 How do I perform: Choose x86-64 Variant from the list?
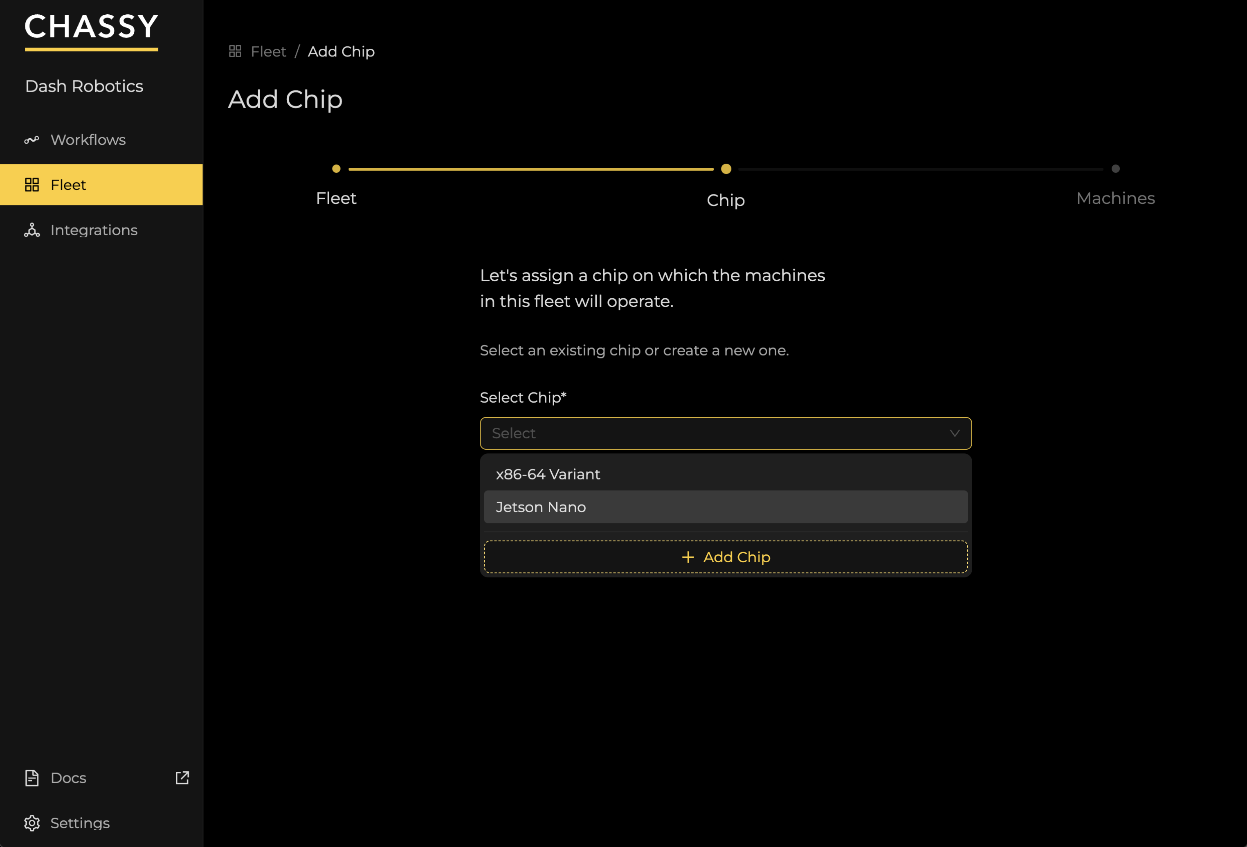(x=547, y=473)
